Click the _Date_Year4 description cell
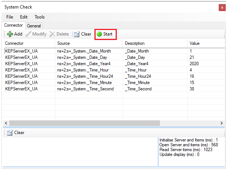Image resolution: width=228 pixels, height=170 pixels. click(x=155, y=64)
